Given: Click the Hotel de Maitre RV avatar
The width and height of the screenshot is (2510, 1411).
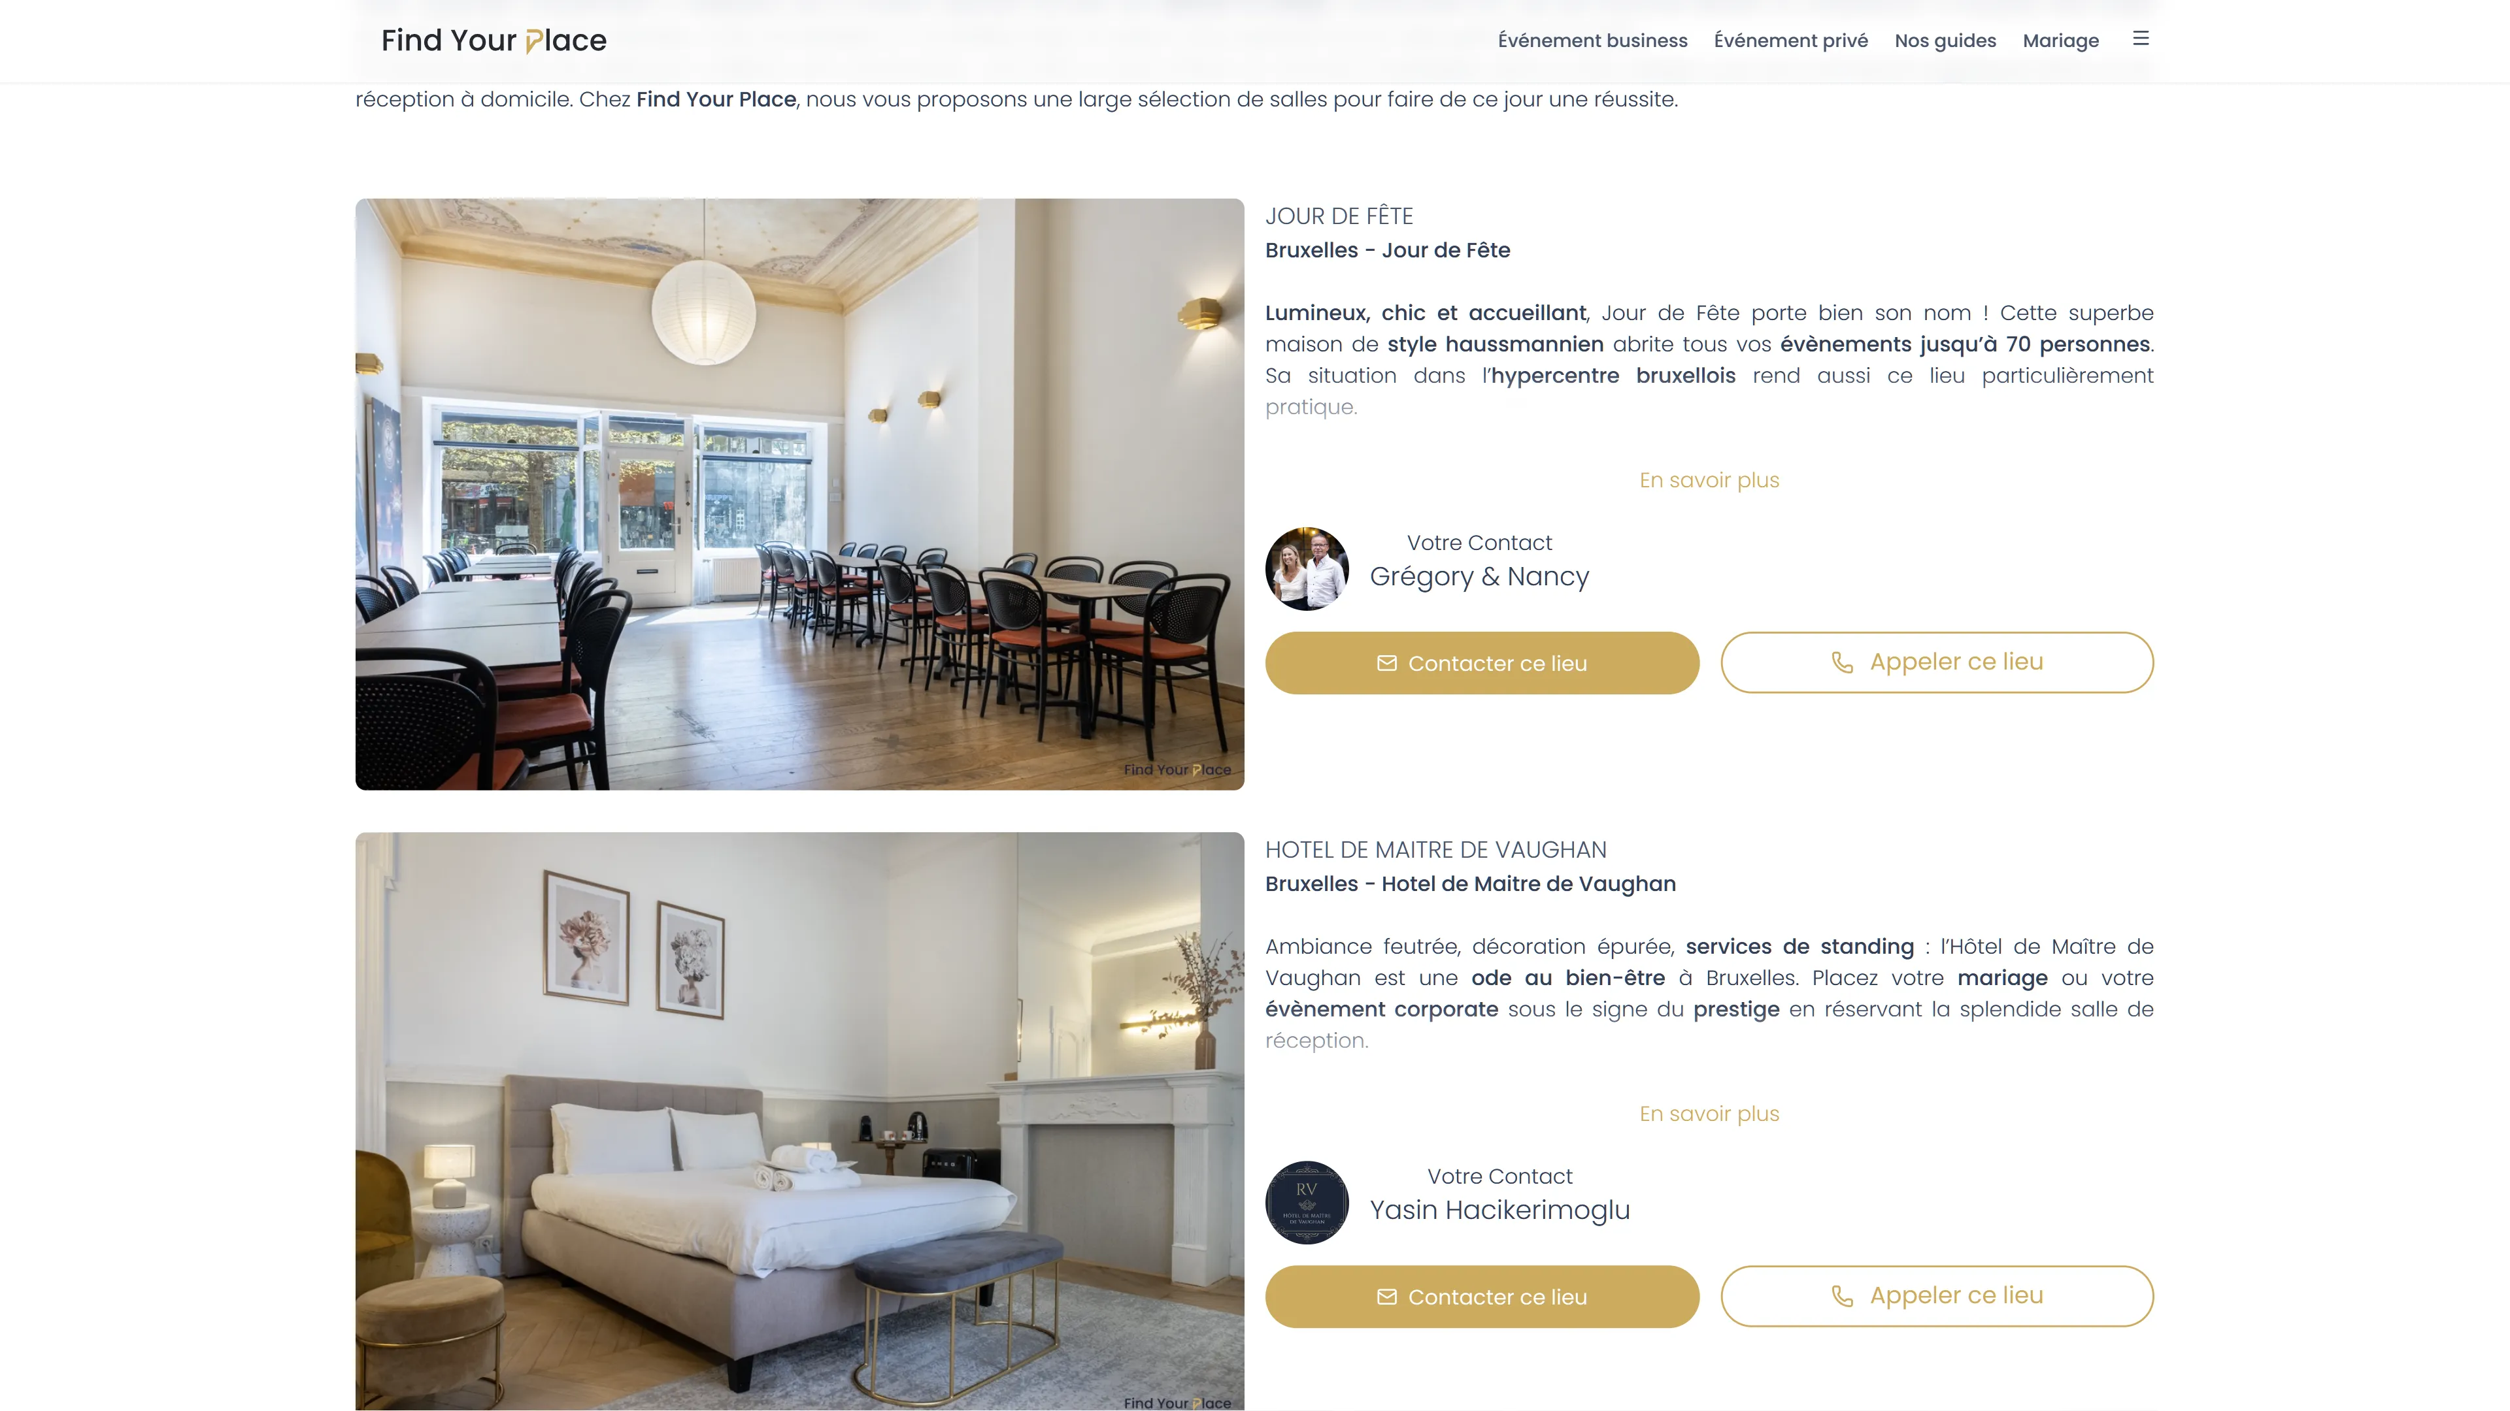Looking at the screenshot, I should pos(1307,1203).
